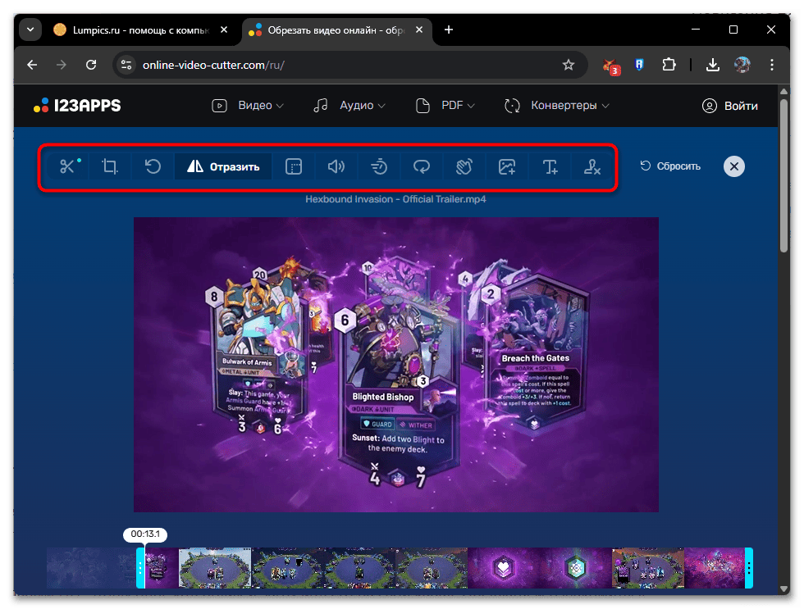Click the video preview frame
The image size is (804, 609).
[395, 364]
